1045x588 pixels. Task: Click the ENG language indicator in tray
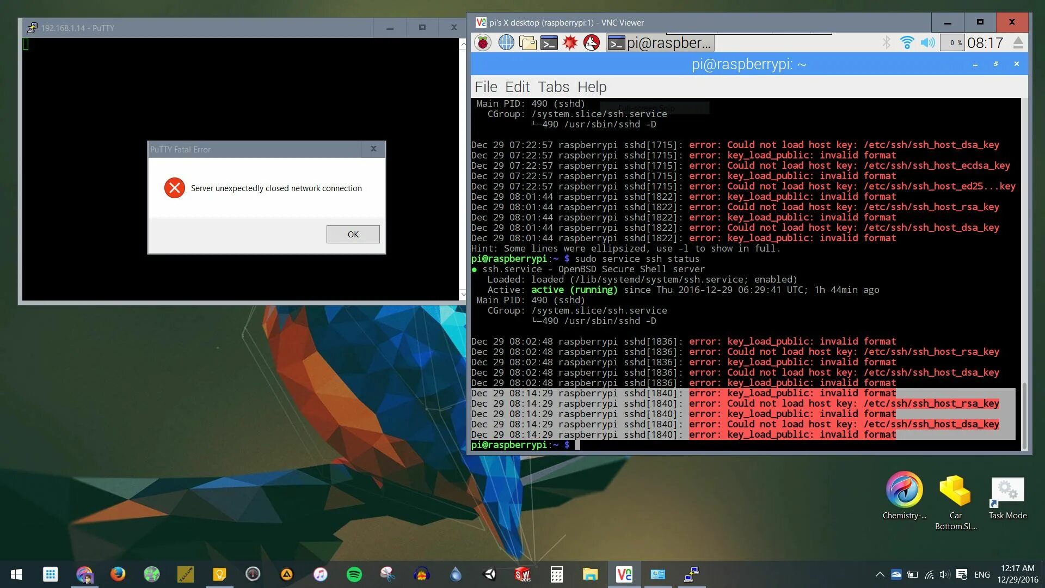click(980, 574)
